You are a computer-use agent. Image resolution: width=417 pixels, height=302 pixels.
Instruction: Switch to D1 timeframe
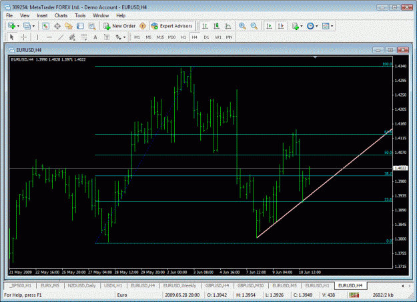coord(206,37)
